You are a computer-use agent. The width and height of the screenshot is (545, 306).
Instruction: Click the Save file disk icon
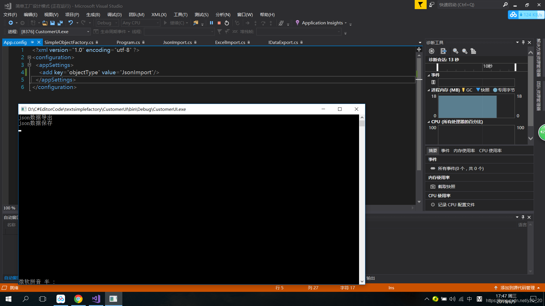tap(53, 23)
